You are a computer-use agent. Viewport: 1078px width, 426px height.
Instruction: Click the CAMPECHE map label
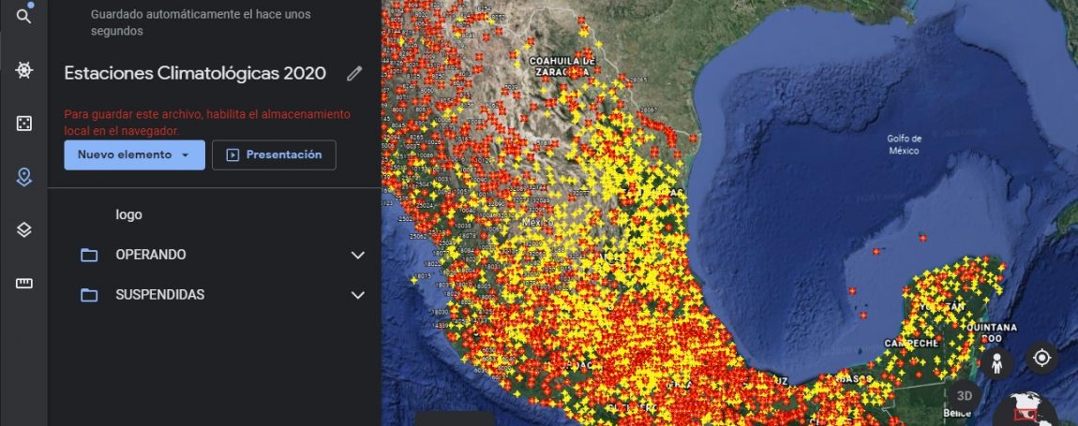click(x=912, y=343)
